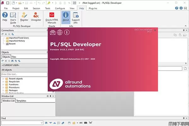Screen dimensions: 189x126
Task: Open the Session ribbon tab
Action: coord(37,8)
